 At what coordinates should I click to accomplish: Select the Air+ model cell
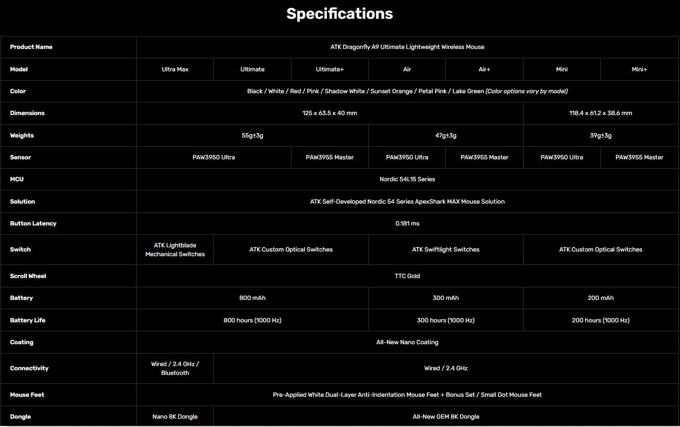[x=484, y=69]
